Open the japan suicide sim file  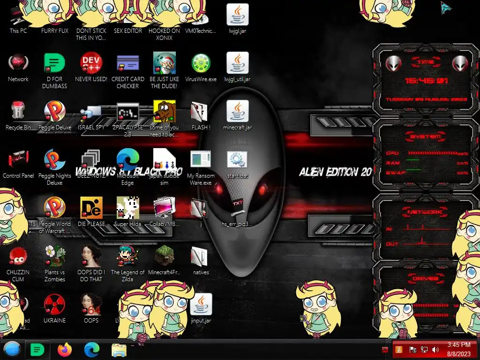pos(165,158)
